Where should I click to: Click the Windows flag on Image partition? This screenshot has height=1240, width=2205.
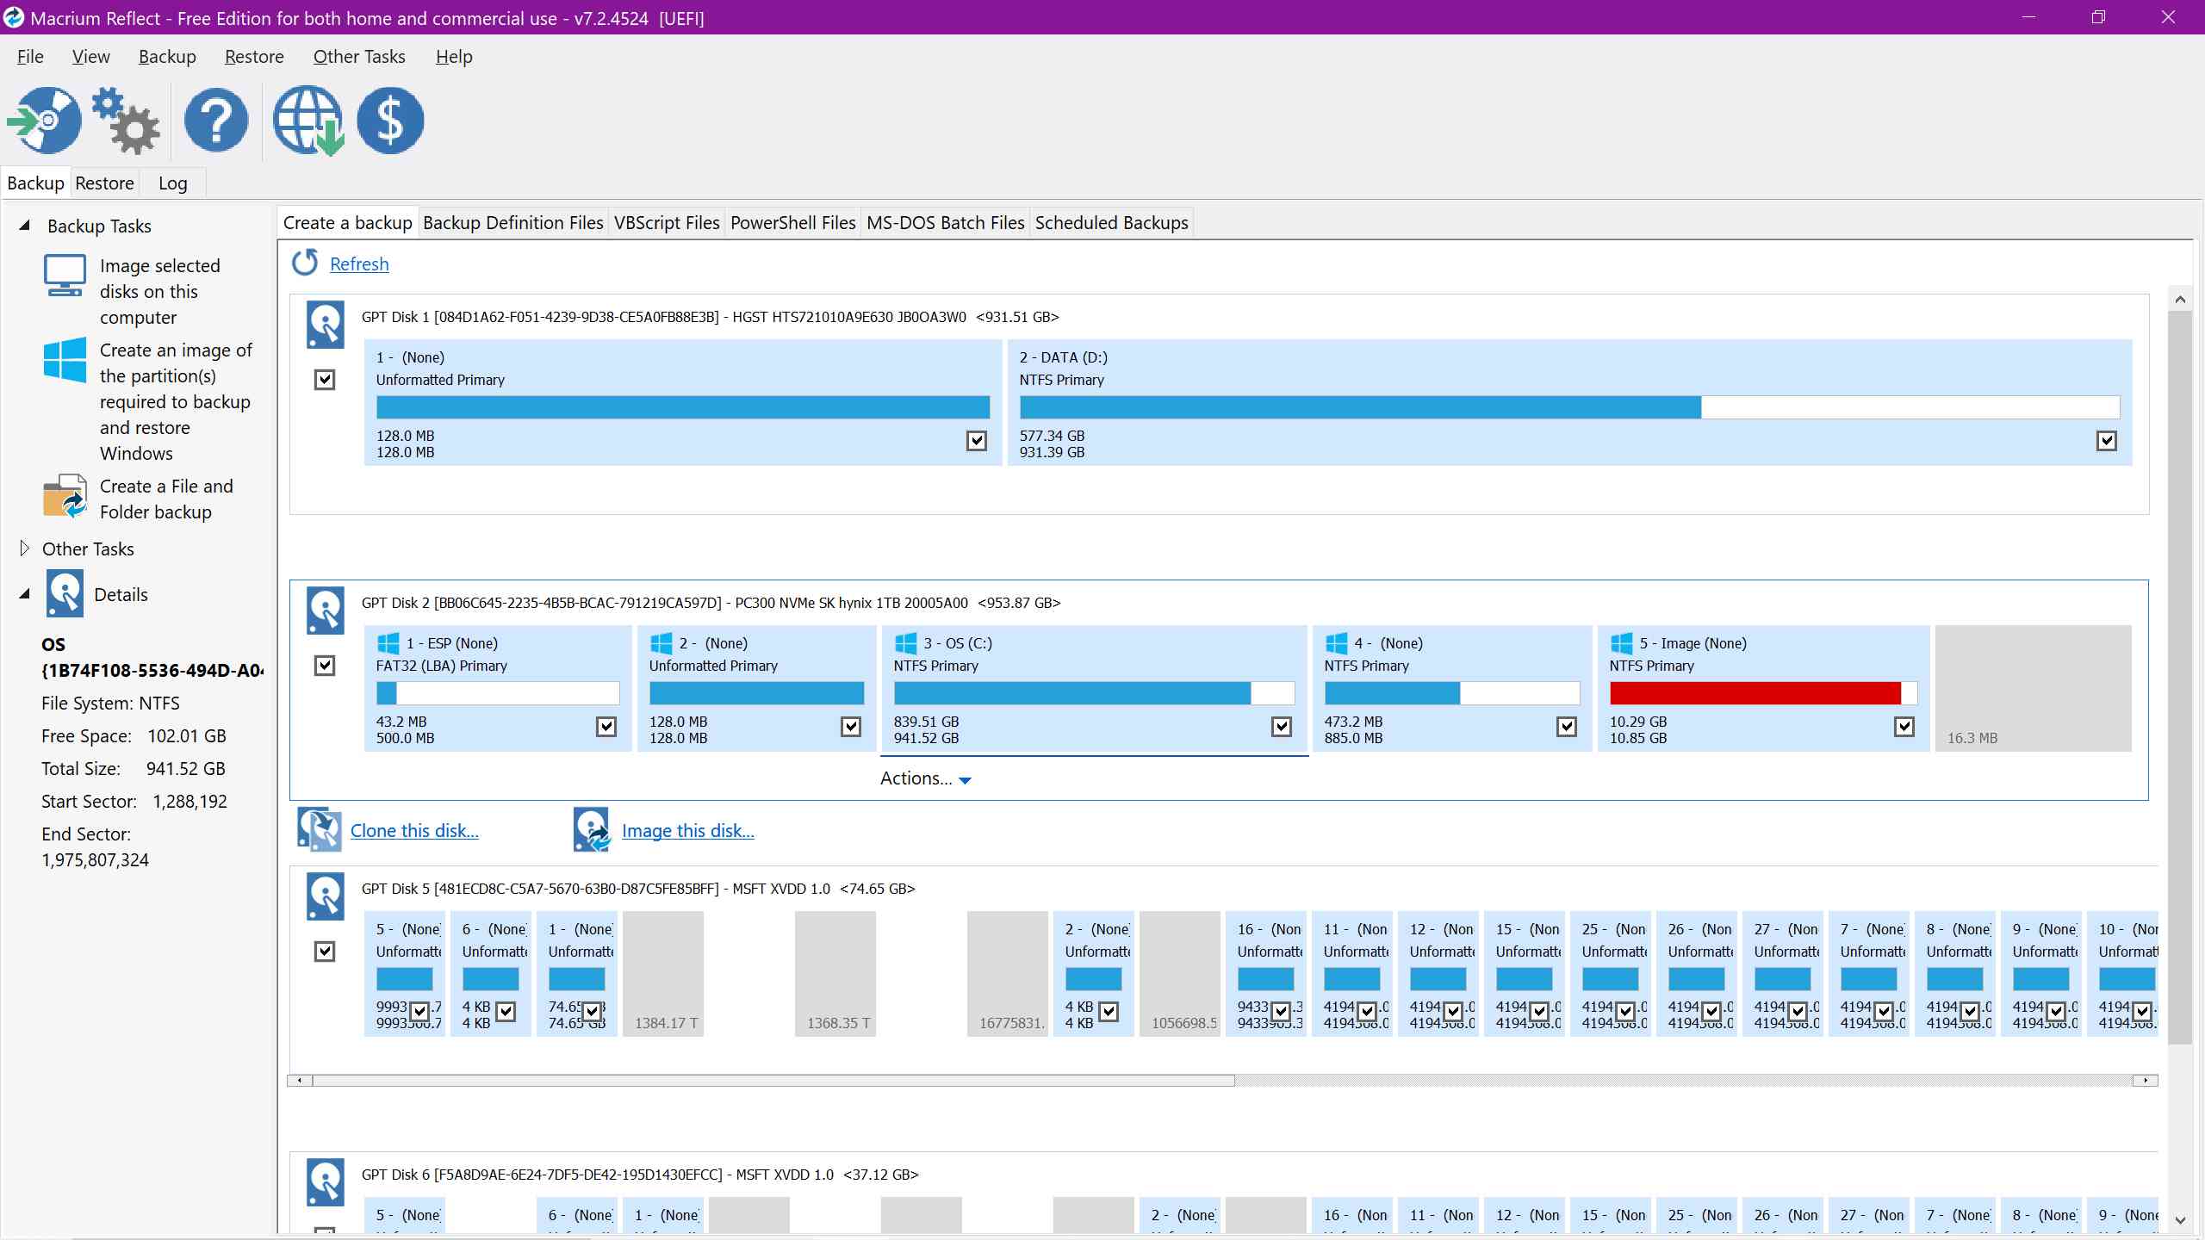click(x=1621, y=643)
